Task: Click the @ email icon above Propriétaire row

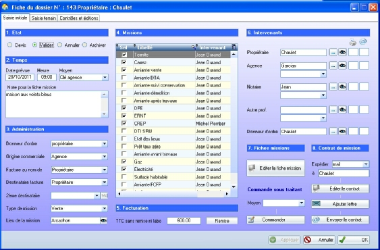Action: click(x=363, y=42)
